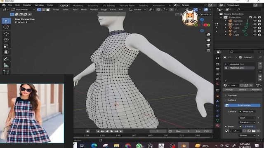Hide Cube in viewport
The width and height of the screenshot is (264, 148).
point(255,28)
